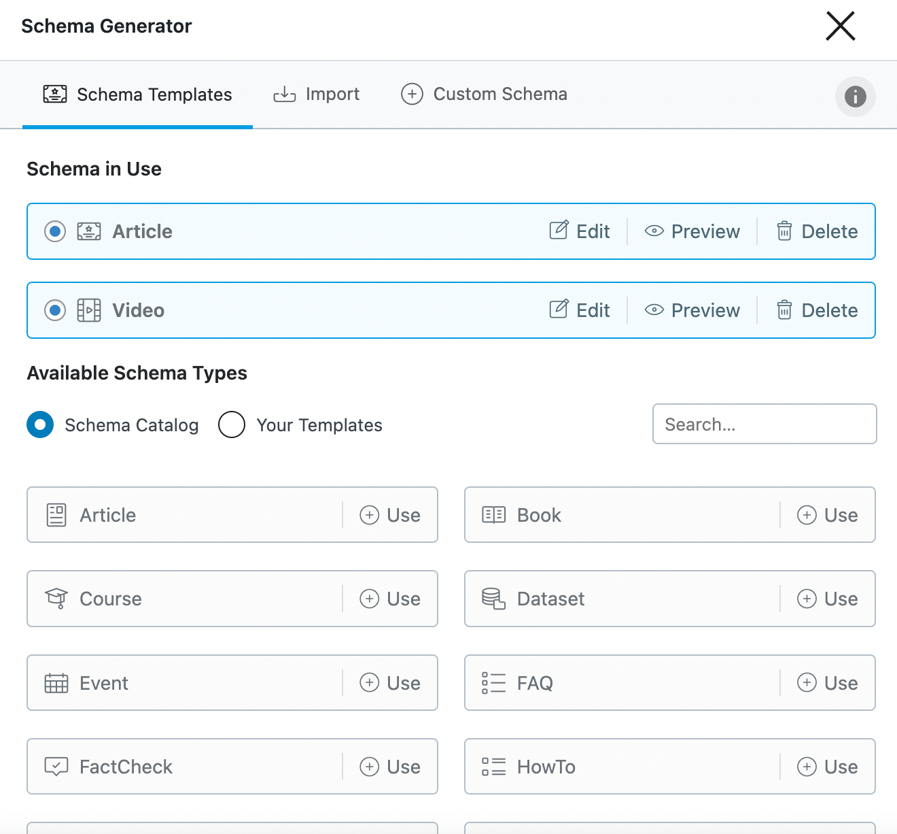This screenshot has height=834, width=897.
Task: Close the Schema Generator dialog
Action: (x=840, y=27)
